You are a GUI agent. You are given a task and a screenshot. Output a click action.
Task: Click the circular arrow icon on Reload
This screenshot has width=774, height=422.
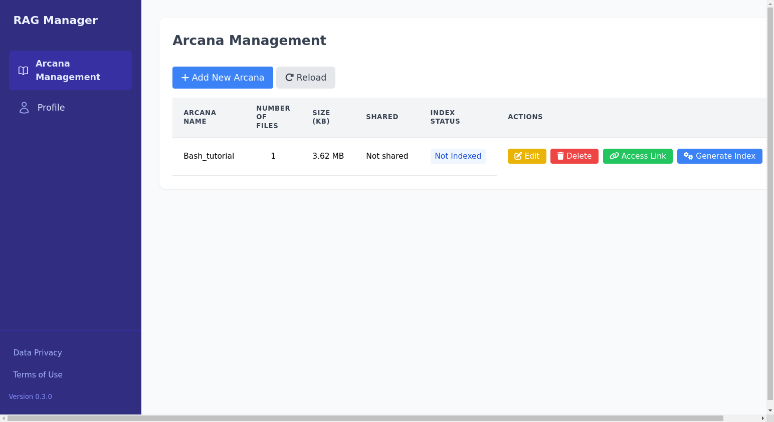pyautogui.click(x=289, y=78)
